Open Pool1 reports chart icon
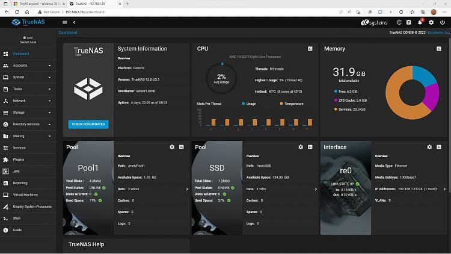Screen dimensions: 451x254 [x=182, y=147]
